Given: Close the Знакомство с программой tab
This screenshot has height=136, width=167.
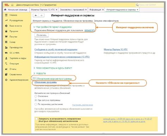Looking at the screenshot, I should click(86, 10).
